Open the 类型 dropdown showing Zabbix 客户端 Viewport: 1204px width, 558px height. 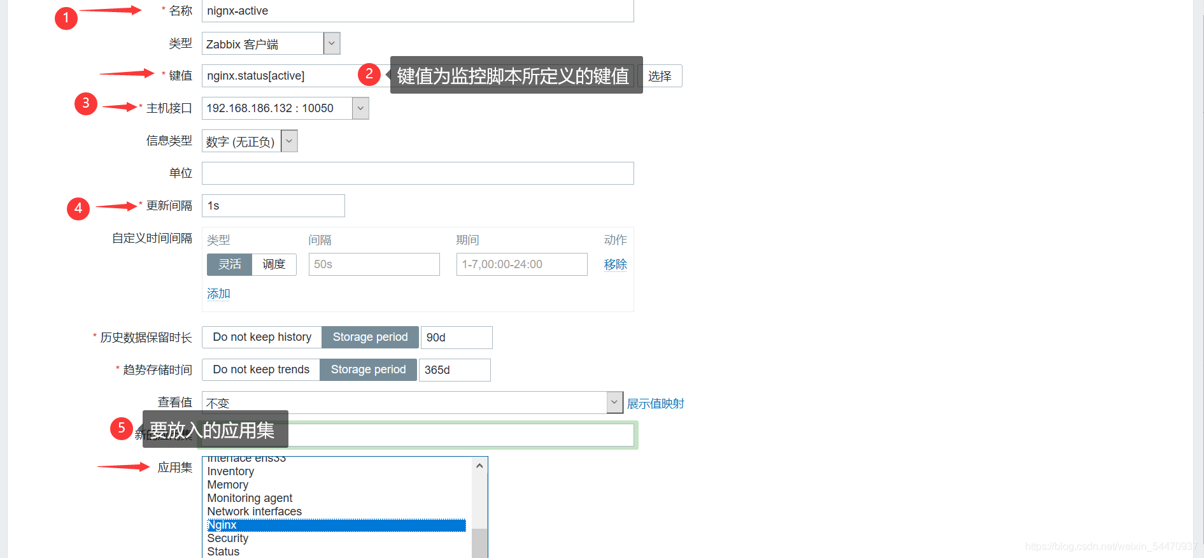click(x=271, y=44)
